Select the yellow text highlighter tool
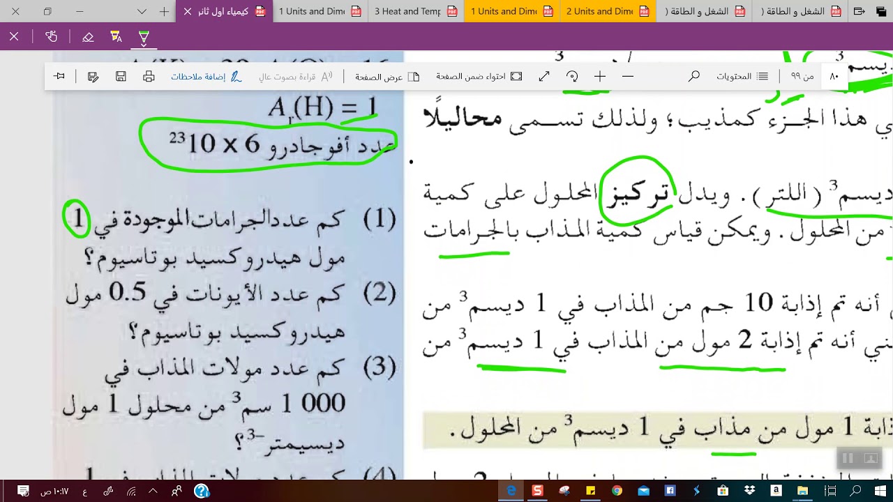The image size is (893, 502). coord(116,37)
